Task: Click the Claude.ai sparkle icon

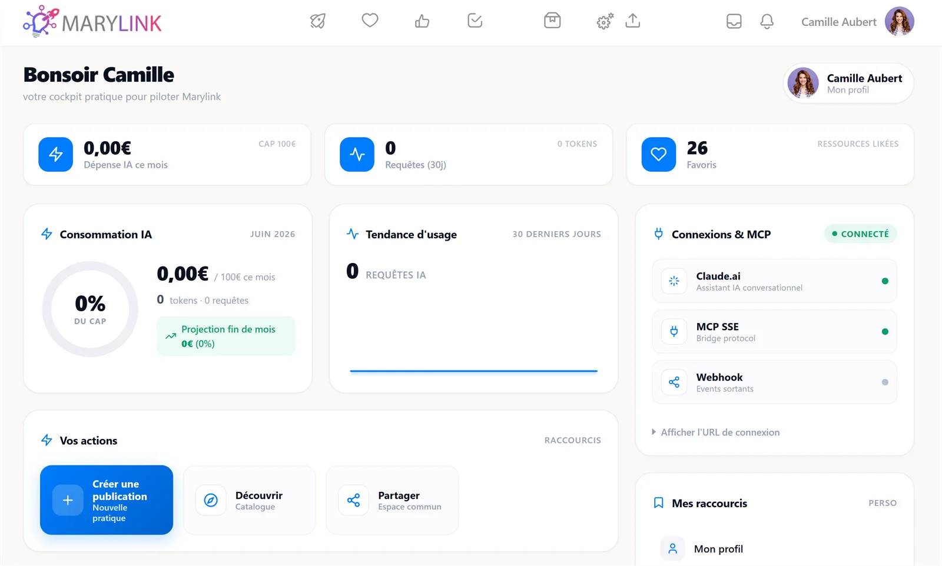Action: (674, 281)
